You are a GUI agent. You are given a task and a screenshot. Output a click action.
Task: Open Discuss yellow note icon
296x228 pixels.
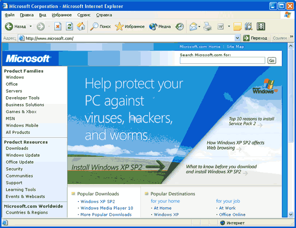pos(237,26)
